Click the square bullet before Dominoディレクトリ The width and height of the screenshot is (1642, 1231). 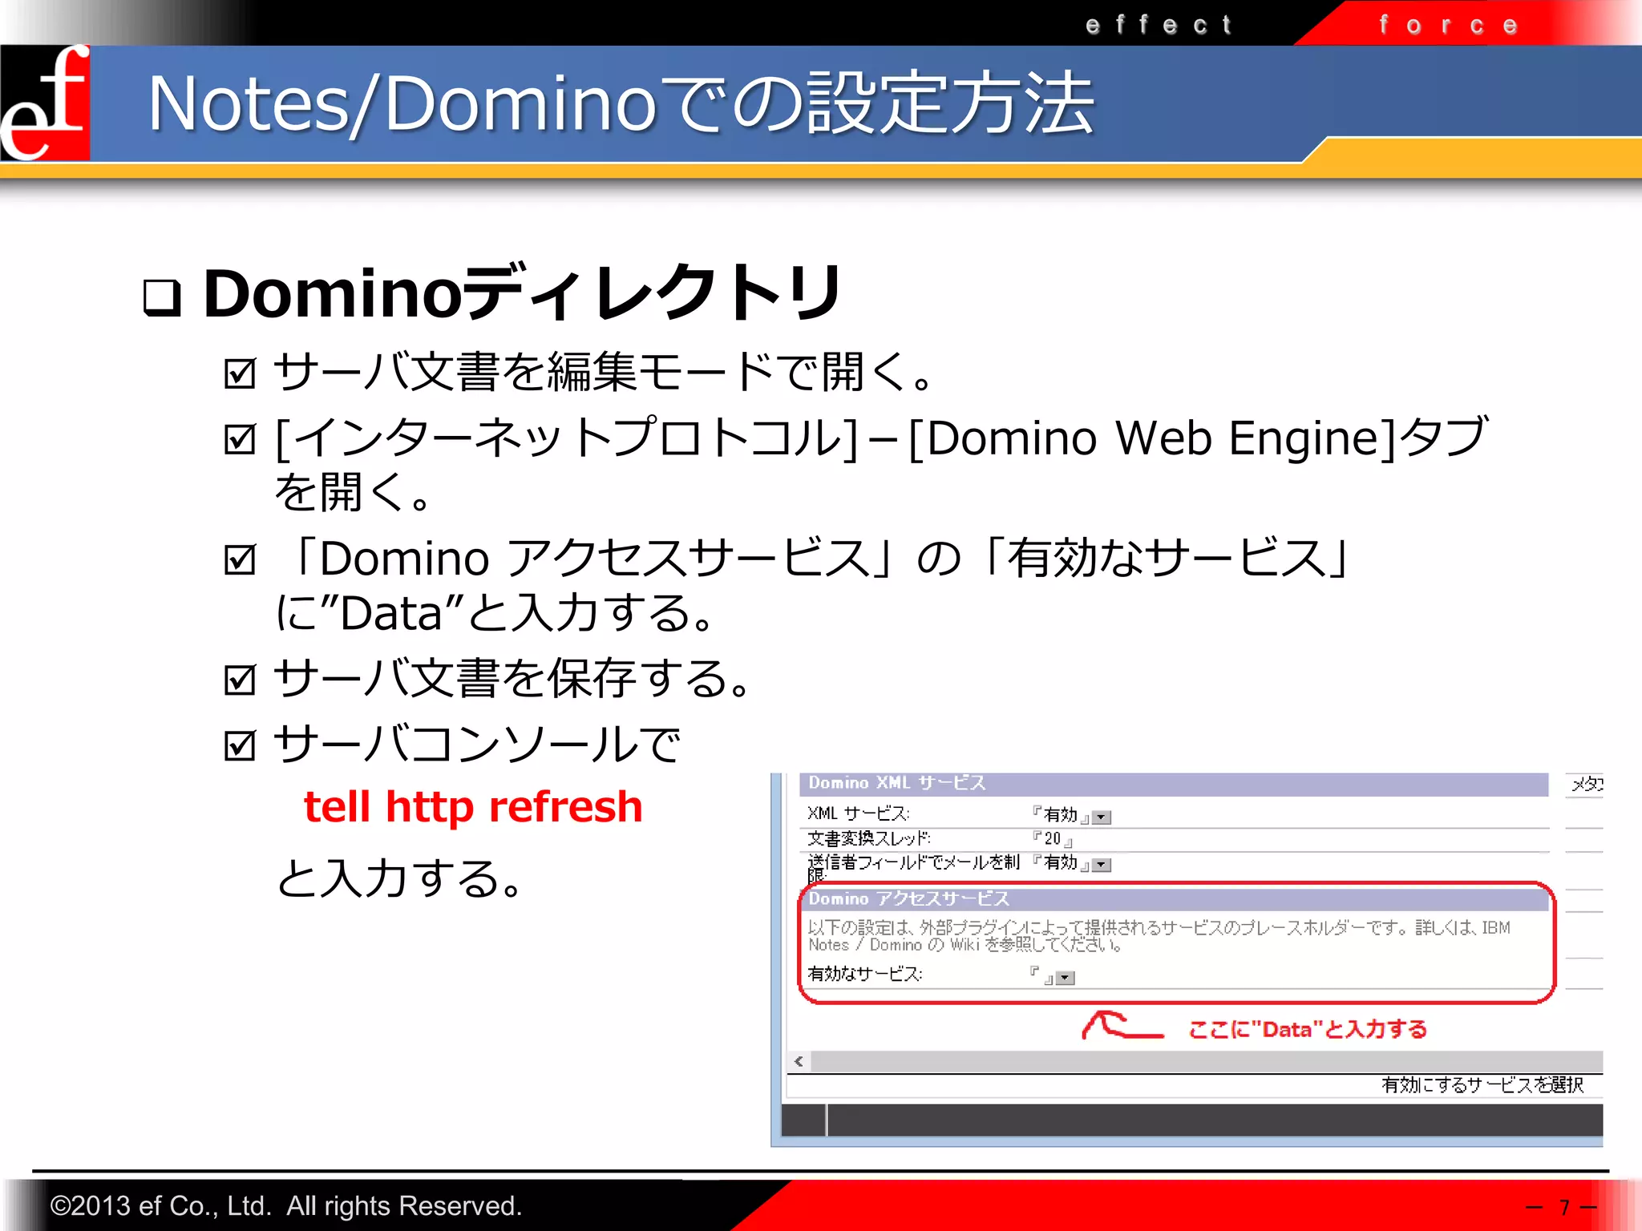(x=162, y=298)
